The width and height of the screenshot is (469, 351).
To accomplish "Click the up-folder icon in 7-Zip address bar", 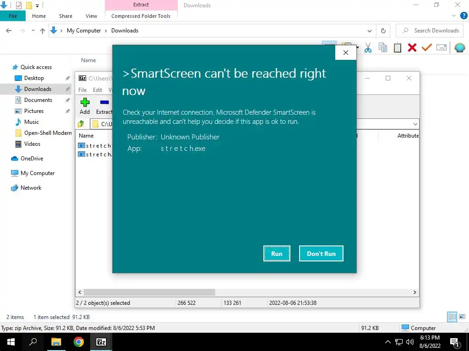I will (x=81, y=123).
